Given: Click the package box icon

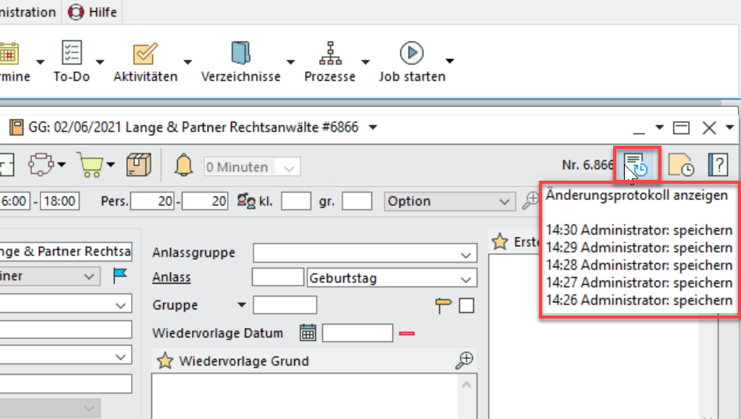Looking at the screenshot, I should 139,165.
